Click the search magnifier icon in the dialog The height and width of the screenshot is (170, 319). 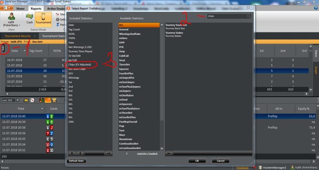(249, 16)
